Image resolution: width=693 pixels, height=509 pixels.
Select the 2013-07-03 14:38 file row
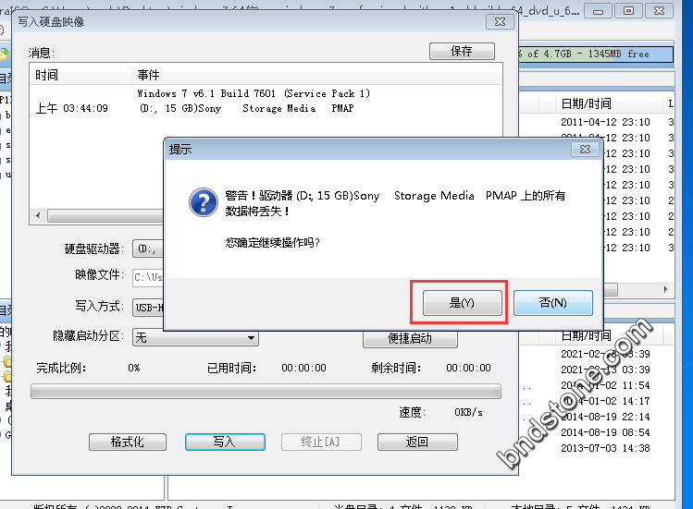[x=605, y=448]
